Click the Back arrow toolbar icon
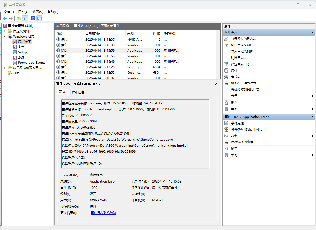 coord(5,18)
